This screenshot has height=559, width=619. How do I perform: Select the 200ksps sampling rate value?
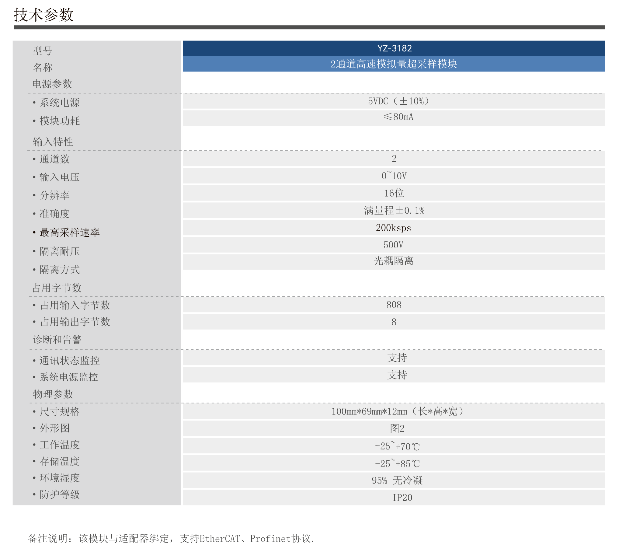pos(393,228)
